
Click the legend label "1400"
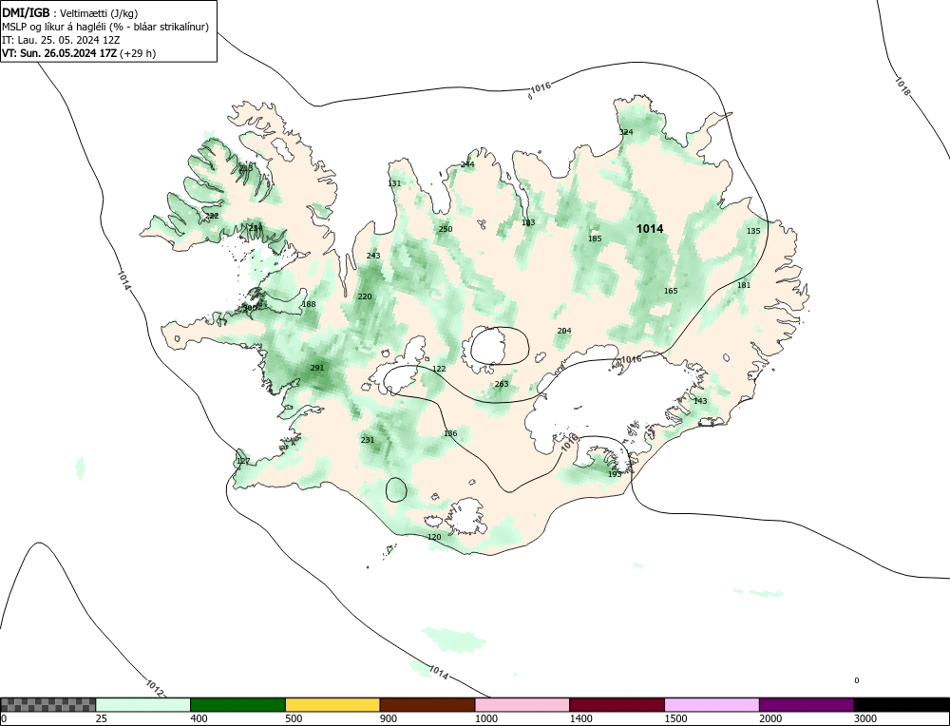pyautogui.click(x=580, y=718)
